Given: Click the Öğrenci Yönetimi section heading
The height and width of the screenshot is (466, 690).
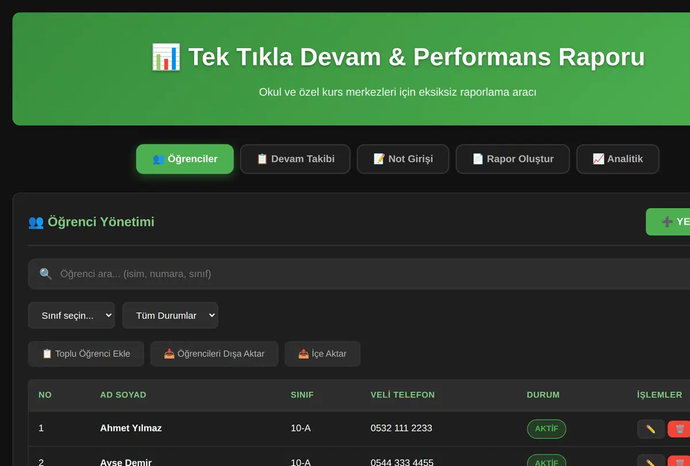Looking at the screenshot, I should pyautogui.click(x=91, y=222).
